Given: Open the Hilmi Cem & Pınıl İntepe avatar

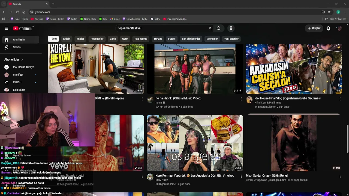Looking at the screenshot, I should point(249,100).
